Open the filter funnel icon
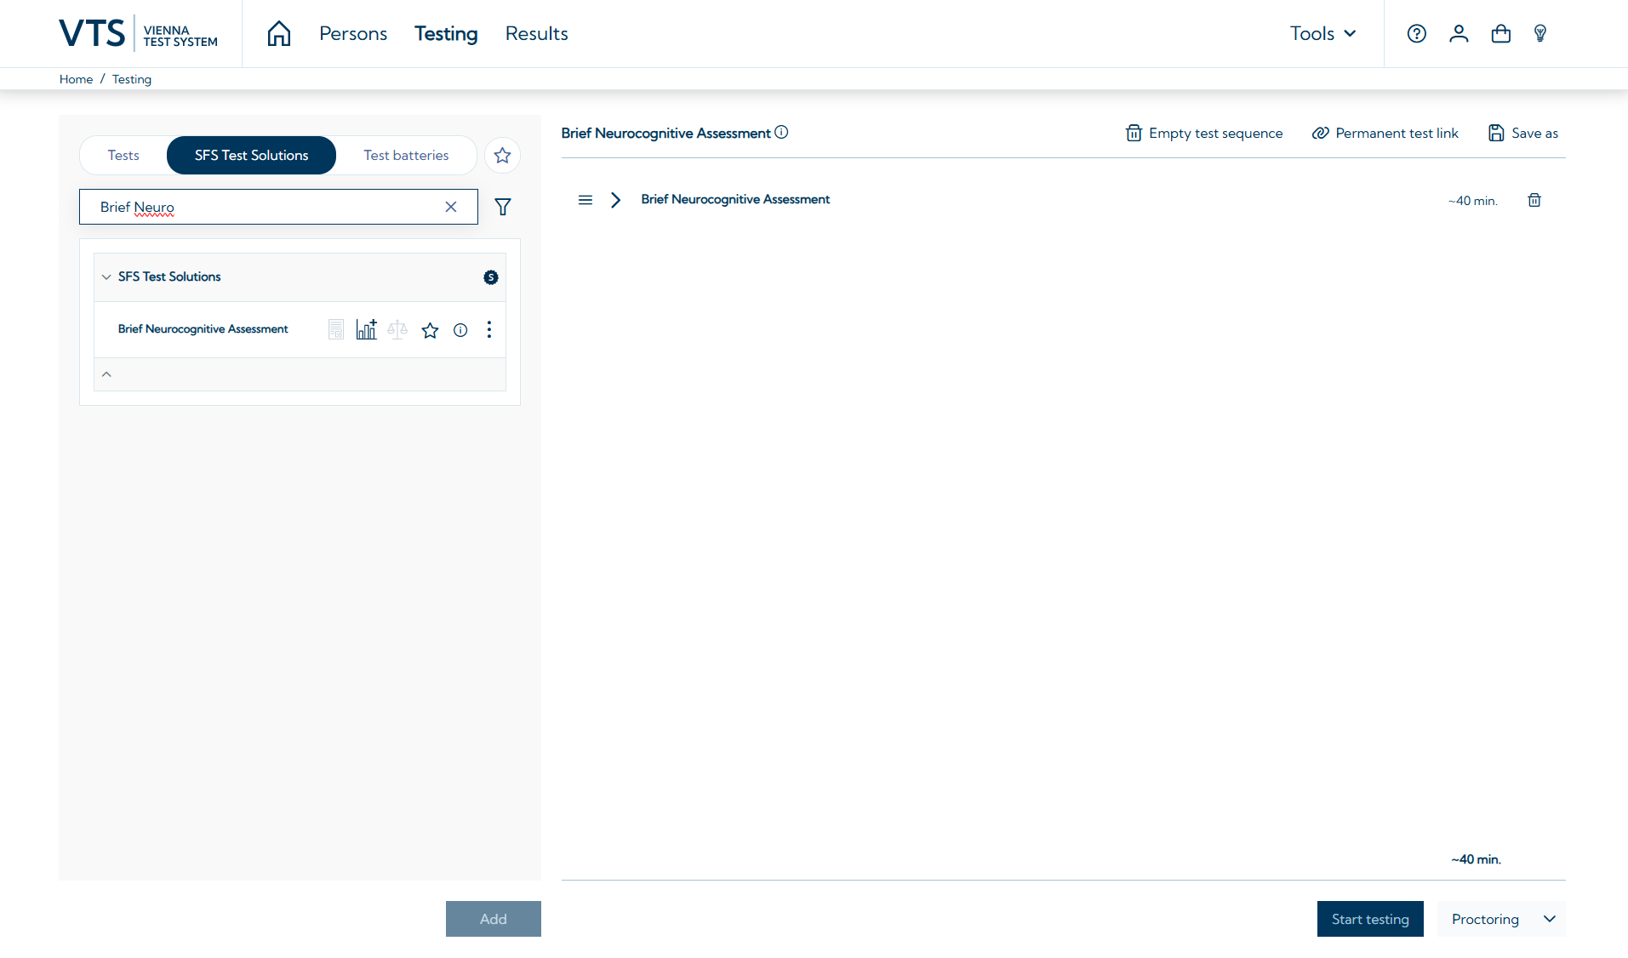Image resolution: width=1628 pixels, height=958 pixels. click(503, 207)
